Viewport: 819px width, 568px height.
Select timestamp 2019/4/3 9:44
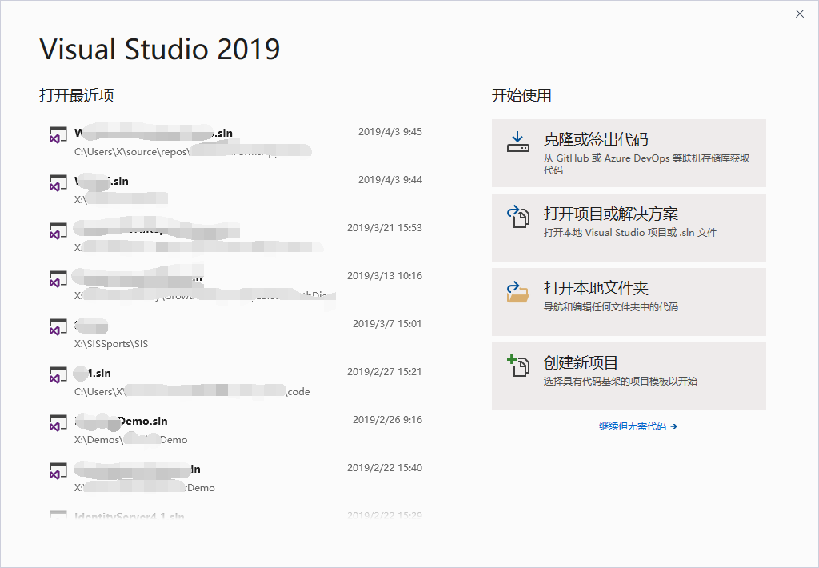tap(390, 180)
